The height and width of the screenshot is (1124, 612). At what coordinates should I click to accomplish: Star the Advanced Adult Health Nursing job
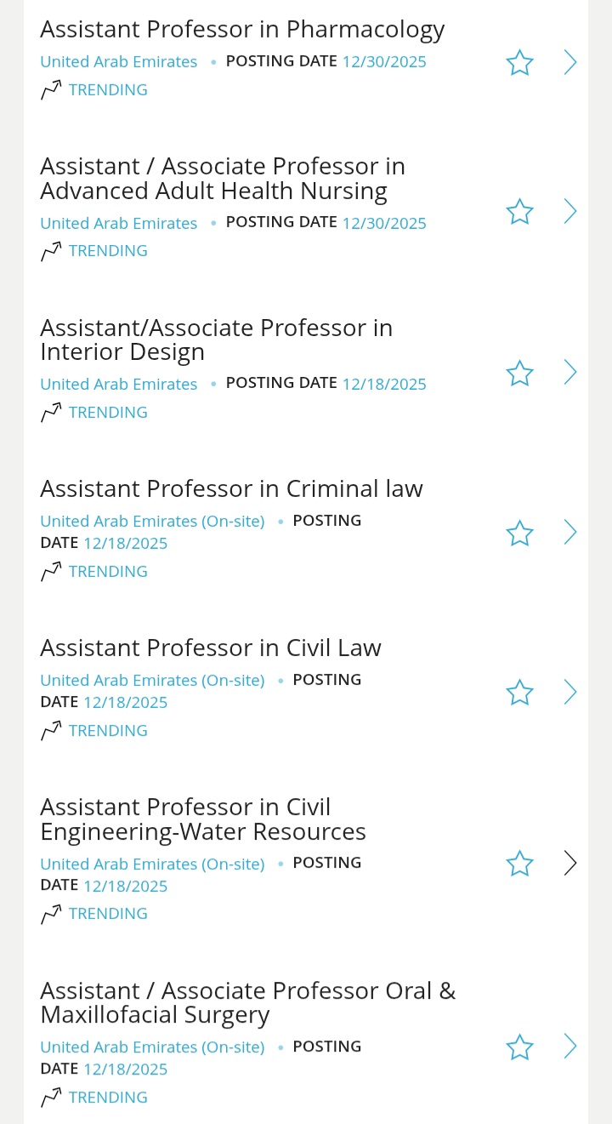tap(519, 211)
